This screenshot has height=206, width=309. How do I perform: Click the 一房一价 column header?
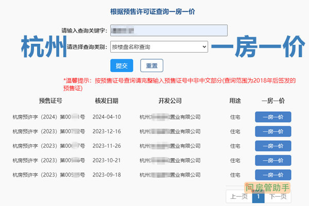tap(273, 101)
